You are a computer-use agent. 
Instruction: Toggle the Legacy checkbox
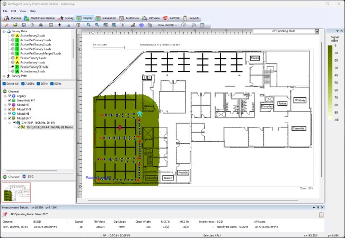coord(10,96)
